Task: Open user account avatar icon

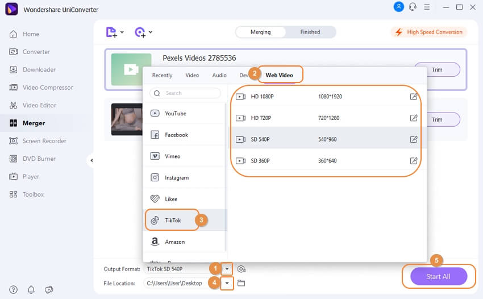Action: pyautogui.click(x=398, y=7)
